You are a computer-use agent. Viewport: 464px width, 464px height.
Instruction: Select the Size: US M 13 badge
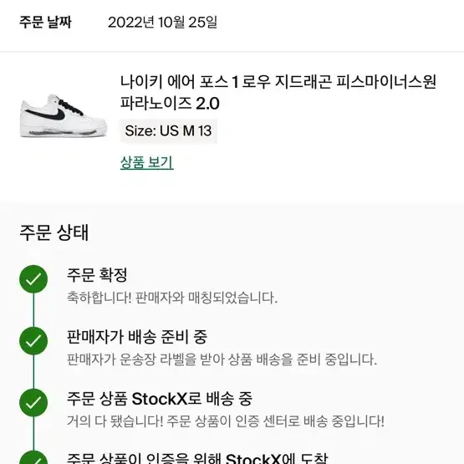pyautogui.click(x=168, y=130)
